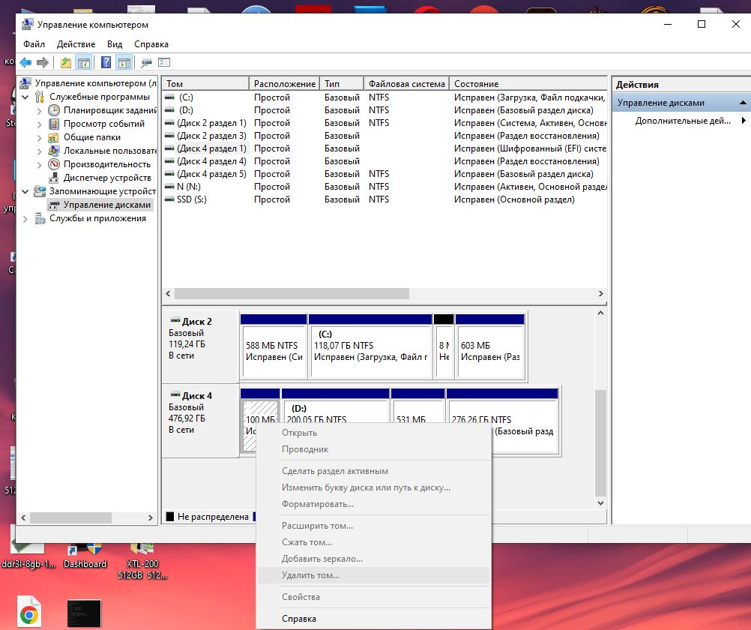Open the 'Вид' menu
This screenshot has height=630, width=751.
115,44
